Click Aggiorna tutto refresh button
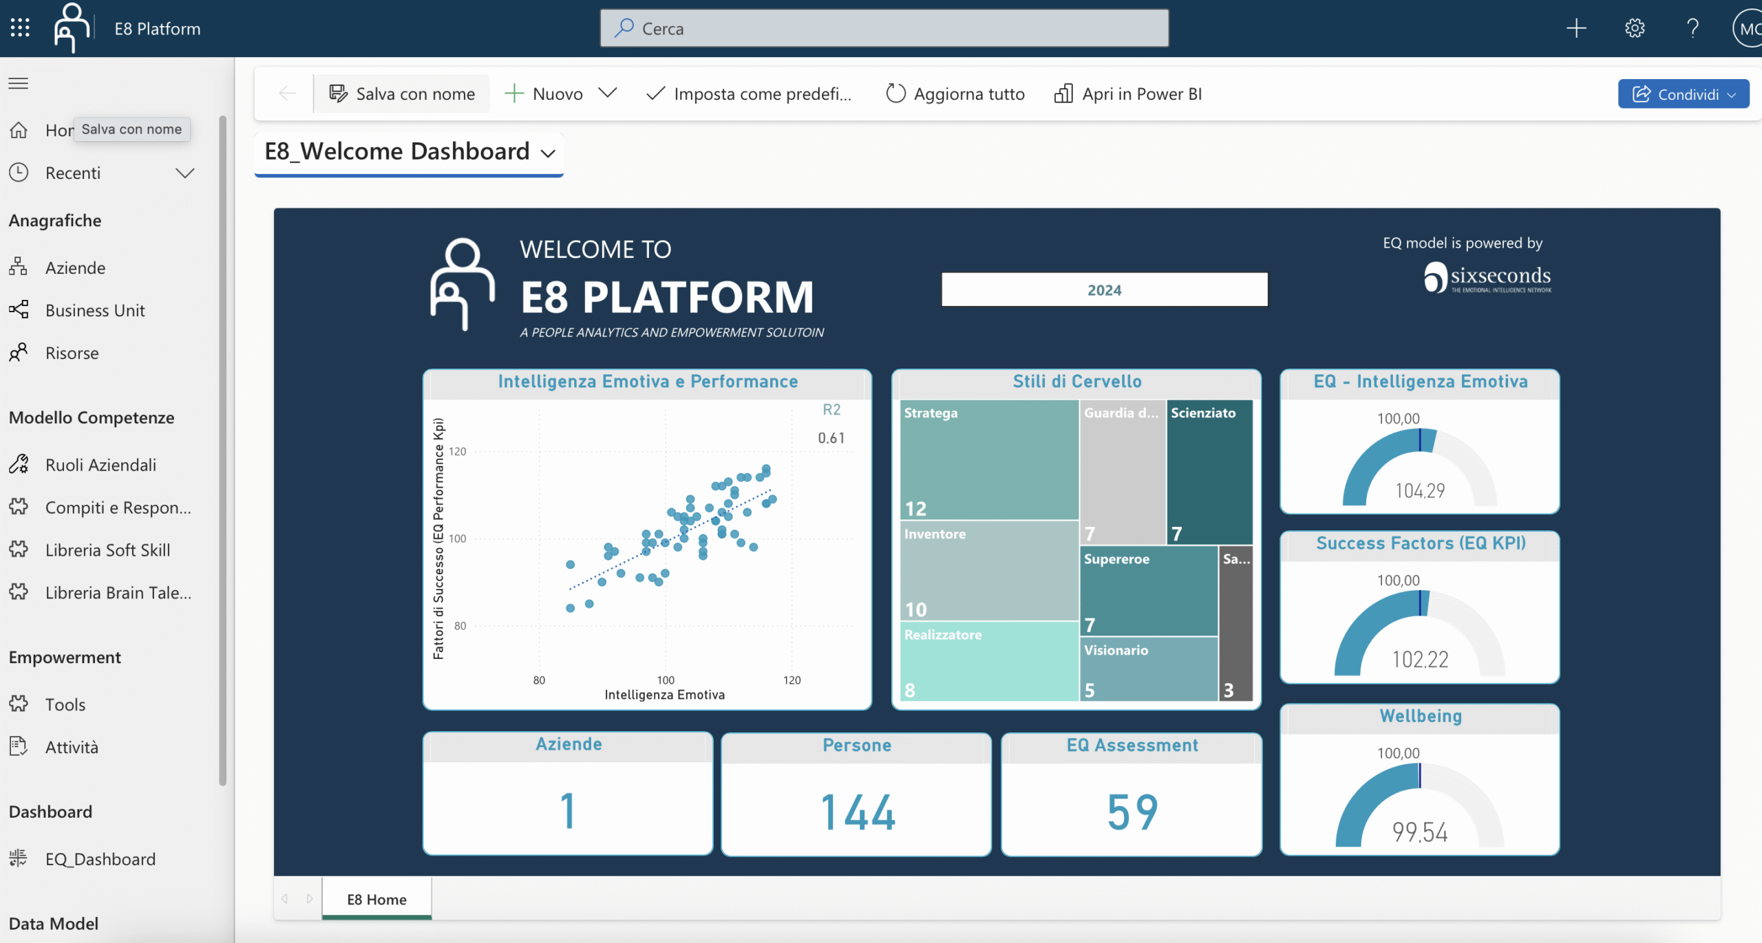This screenshot has height=943, width=1762. pos(955,94)
